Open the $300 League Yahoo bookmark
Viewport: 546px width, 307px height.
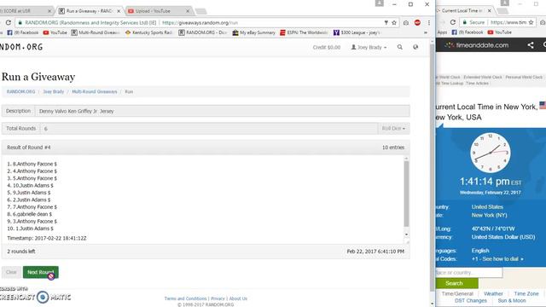pyautogui.click(x=357, y=32)
